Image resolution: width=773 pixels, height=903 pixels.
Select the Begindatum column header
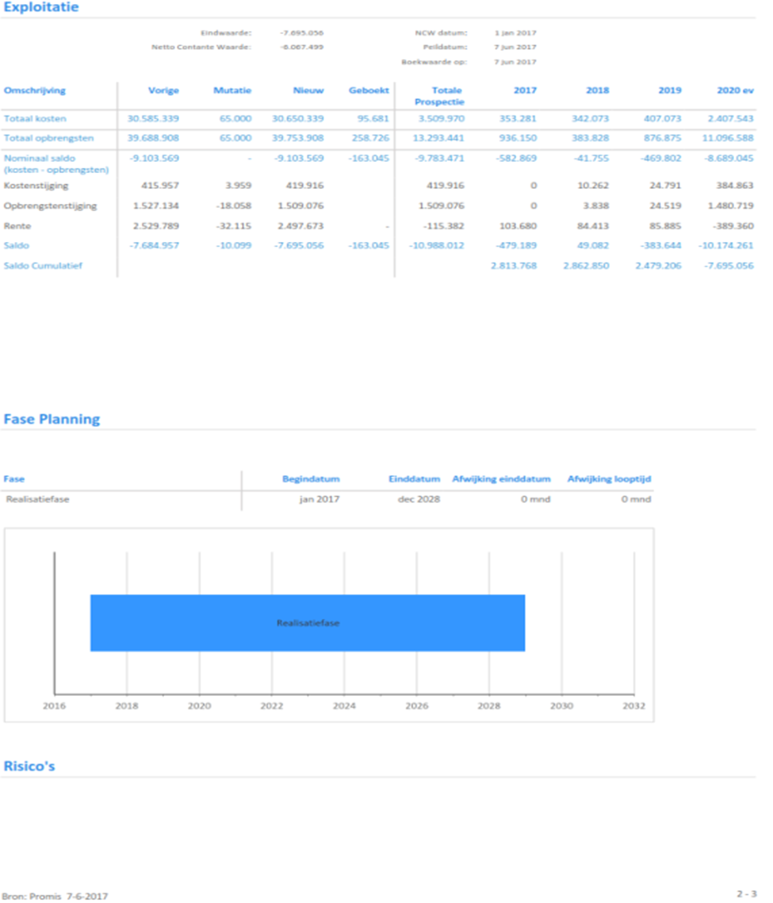coord(311,479)
